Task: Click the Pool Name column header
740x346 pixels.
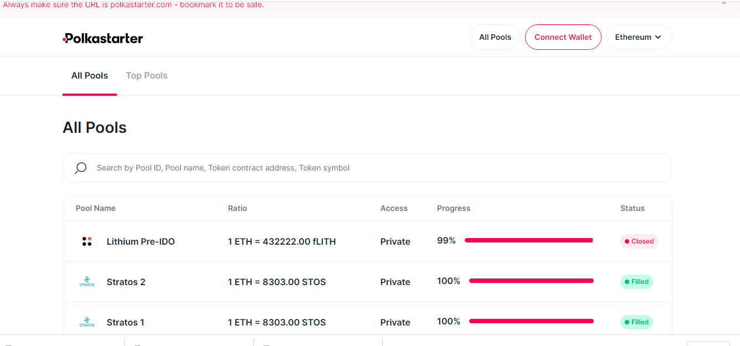Action: [x=96, y=208]
